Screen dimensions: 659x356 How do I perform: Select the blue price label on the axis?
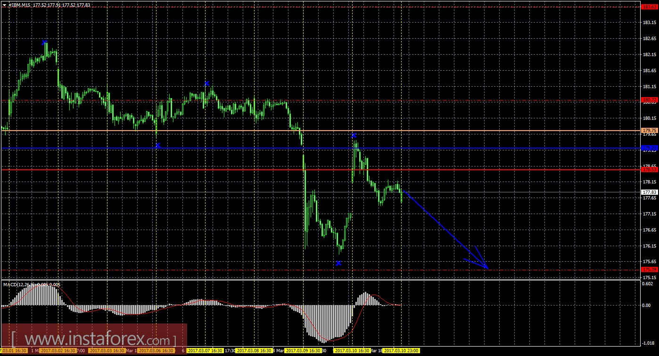tap(649, 148)
